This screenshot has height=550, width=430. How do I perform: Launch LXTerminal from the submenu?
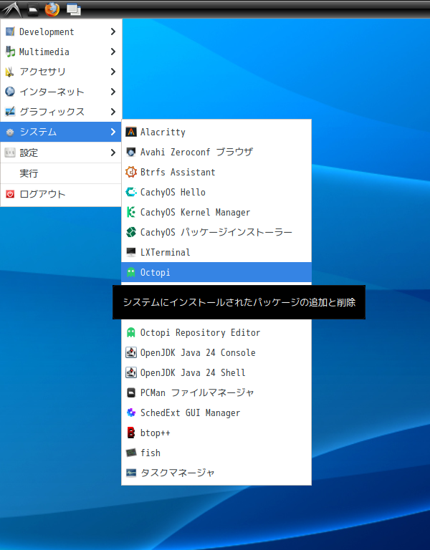click(x=216, y=252)
